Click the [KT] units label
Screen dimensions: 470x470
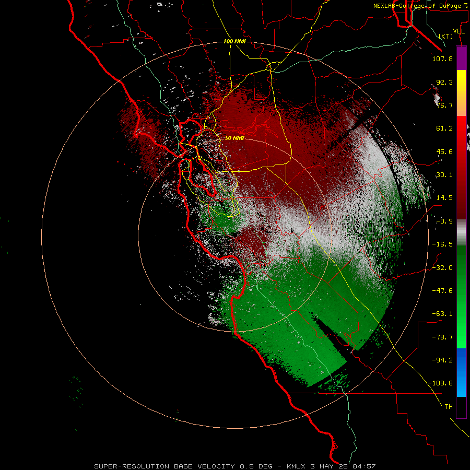(x=446, y=36)
